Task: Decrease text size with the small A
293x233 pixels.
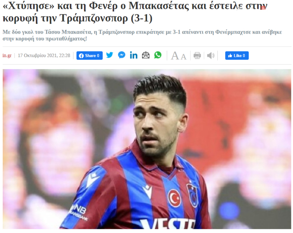Action: (184, 57)
